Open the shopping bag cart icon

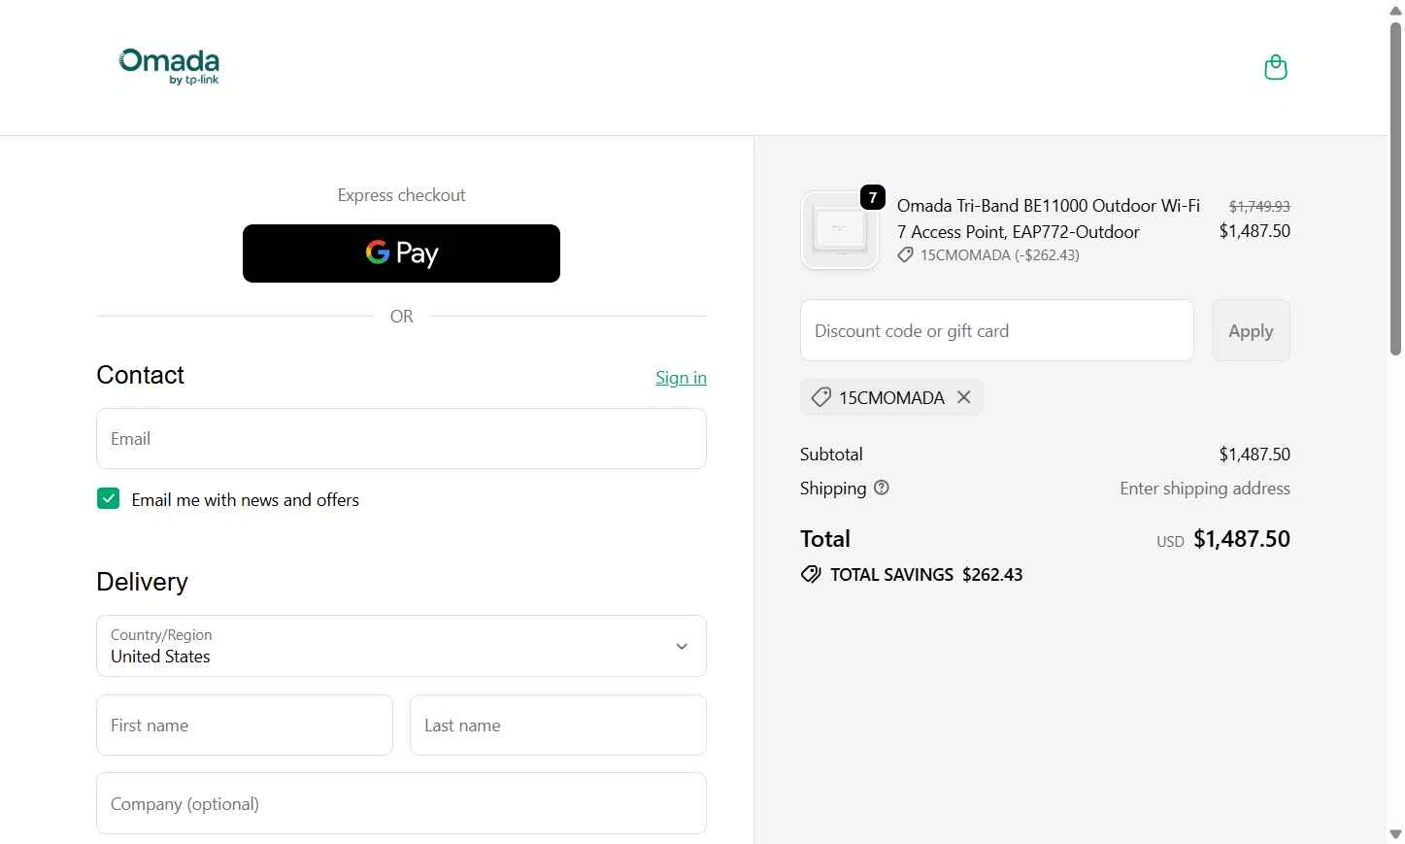tap(1275, 67)
